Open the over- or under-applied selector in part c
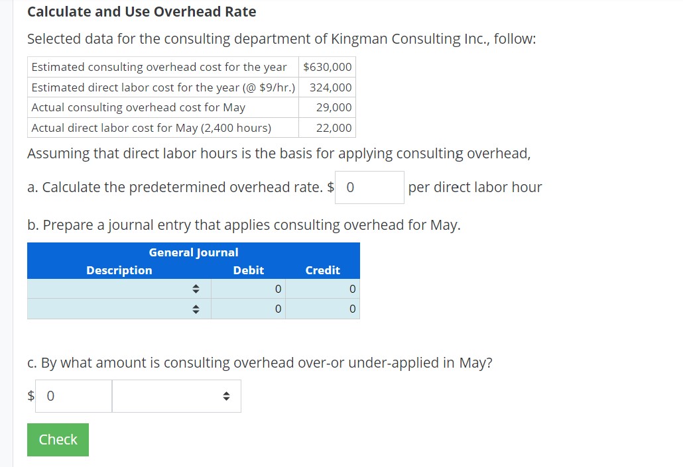683x467 pixels. pyautogui.click(x=176, y=395)
